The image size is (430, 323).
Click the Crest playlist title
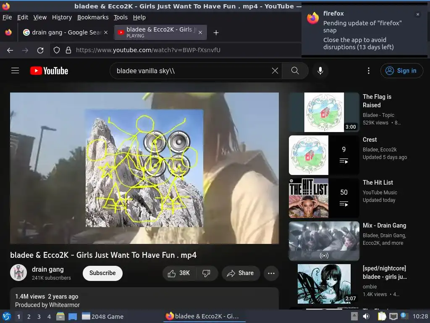[370, 140]
